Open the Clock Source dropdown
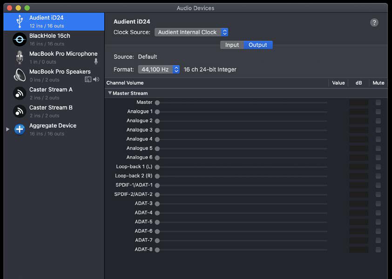The height and width of the screenshot is (279, 392). (191, 32)
